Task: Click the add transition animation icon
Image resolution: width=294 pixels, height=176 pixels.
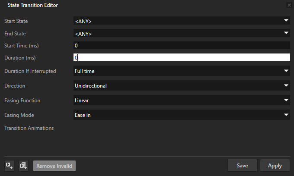Action: tap(10, 165)
